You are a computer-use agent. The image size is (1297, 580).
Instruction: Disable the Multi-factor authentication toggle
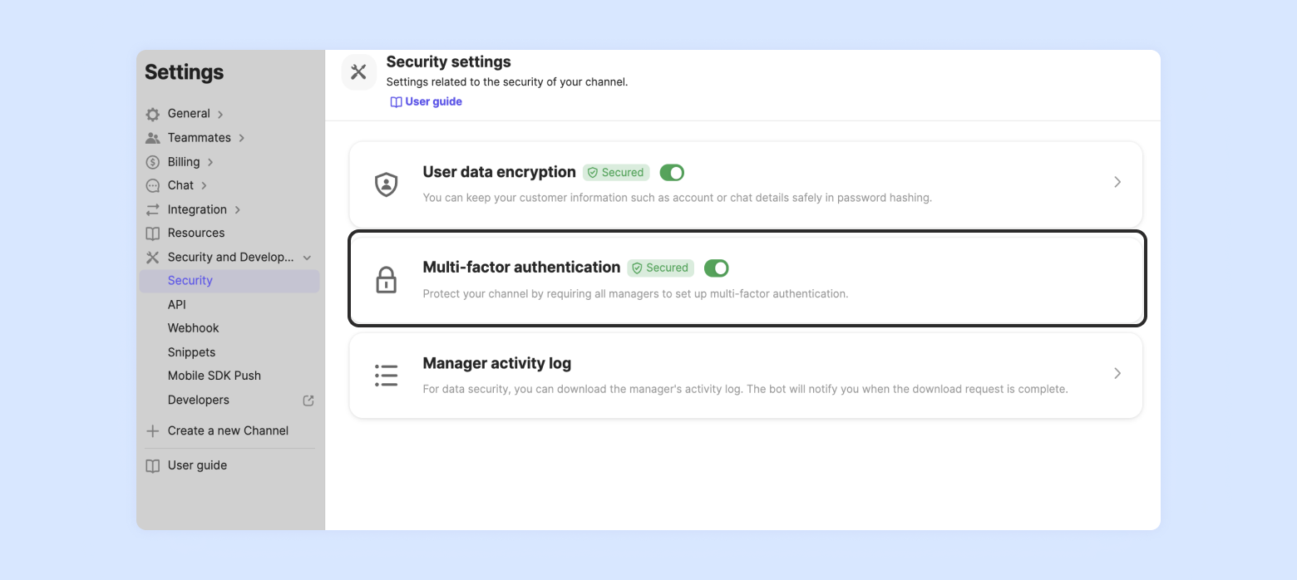point(716,268)
